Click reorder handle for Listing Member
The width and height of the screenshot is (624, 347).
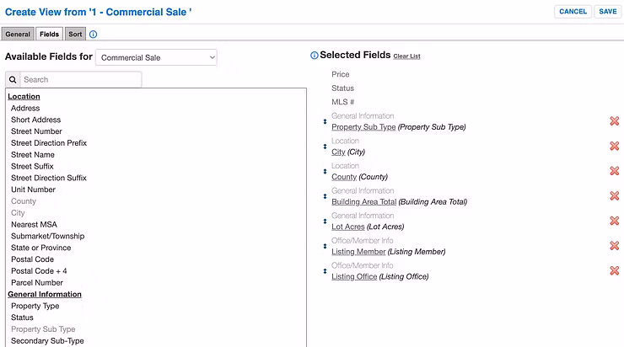pos(325,247)
